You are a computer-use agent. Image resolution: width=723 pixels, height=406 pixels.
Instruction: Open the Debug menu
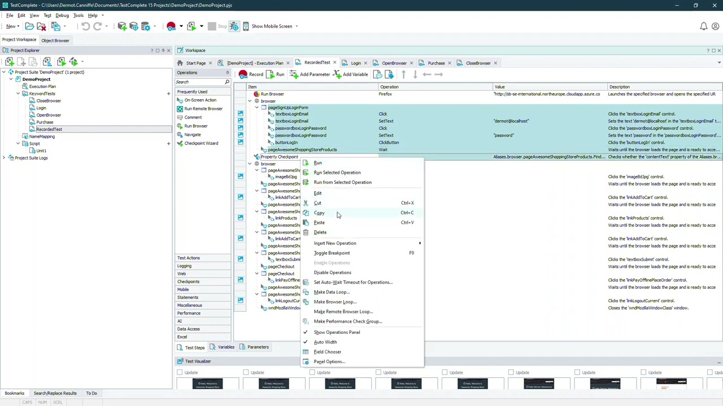pos(62,15)
